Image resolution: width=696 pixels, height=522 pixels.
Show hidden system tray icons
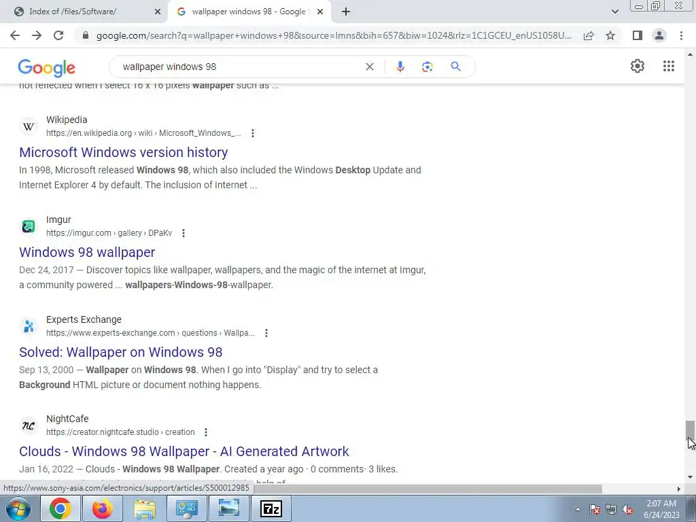(578, 509)
